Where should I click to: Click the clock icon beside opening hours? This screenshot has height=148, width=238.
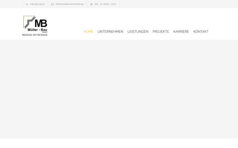tap(91, 4)
